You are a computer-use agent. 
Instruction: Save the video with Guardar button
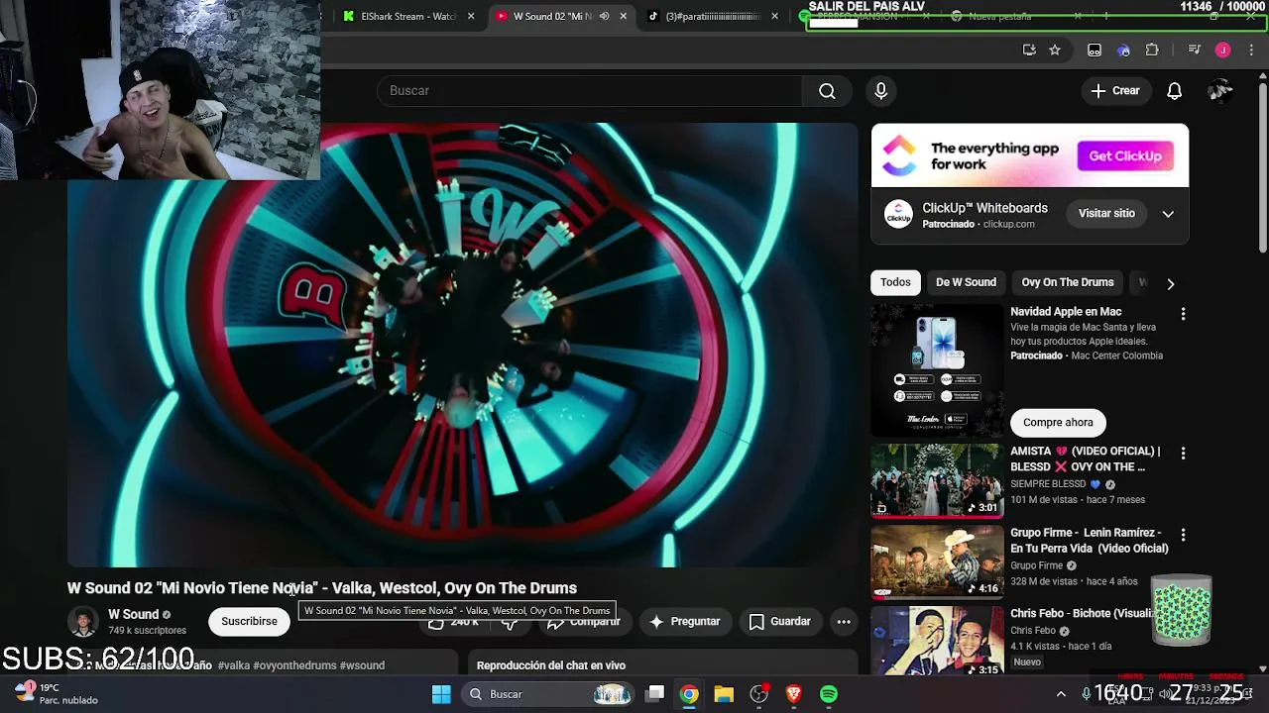point(779,622)
